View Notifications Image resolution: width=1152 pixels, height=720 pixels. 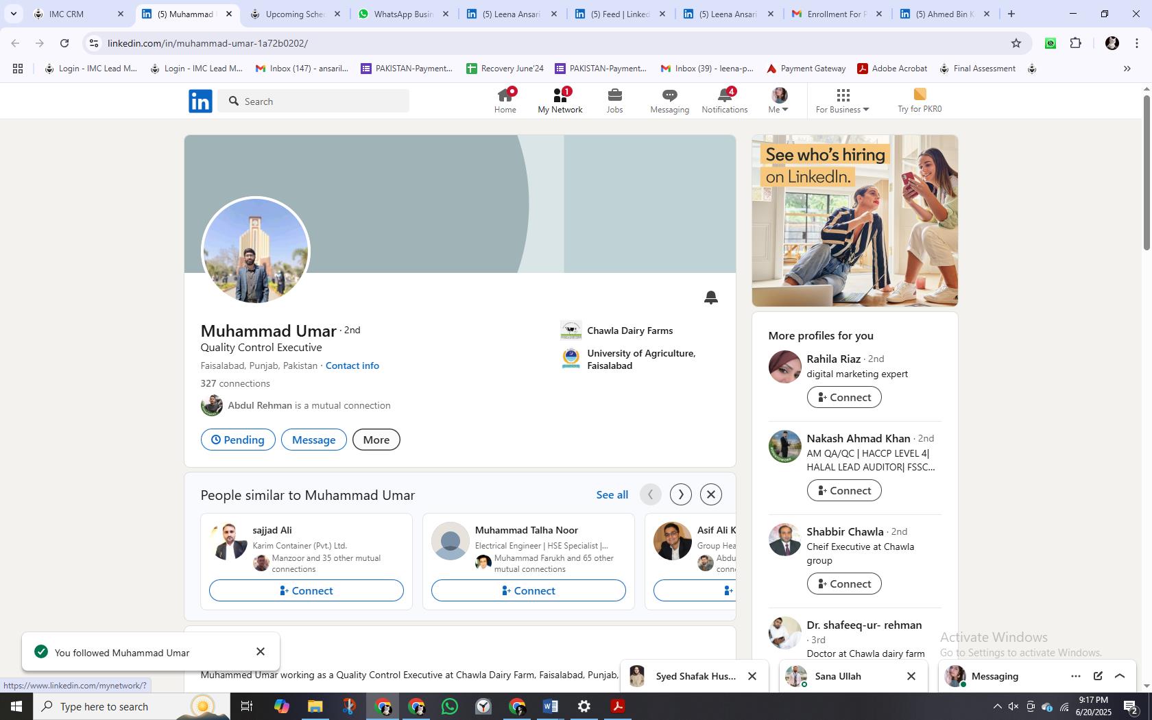coord(725,101)
